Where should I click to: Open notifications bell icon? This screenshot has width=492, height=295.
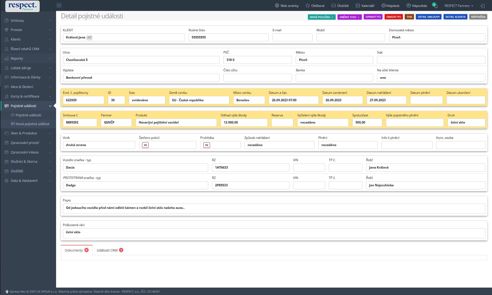click(435, 6)
